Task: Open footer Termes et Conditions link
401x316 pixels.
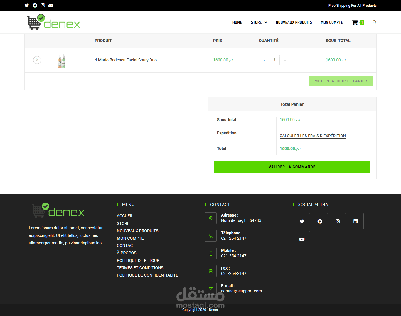Action: click(140, 268)
